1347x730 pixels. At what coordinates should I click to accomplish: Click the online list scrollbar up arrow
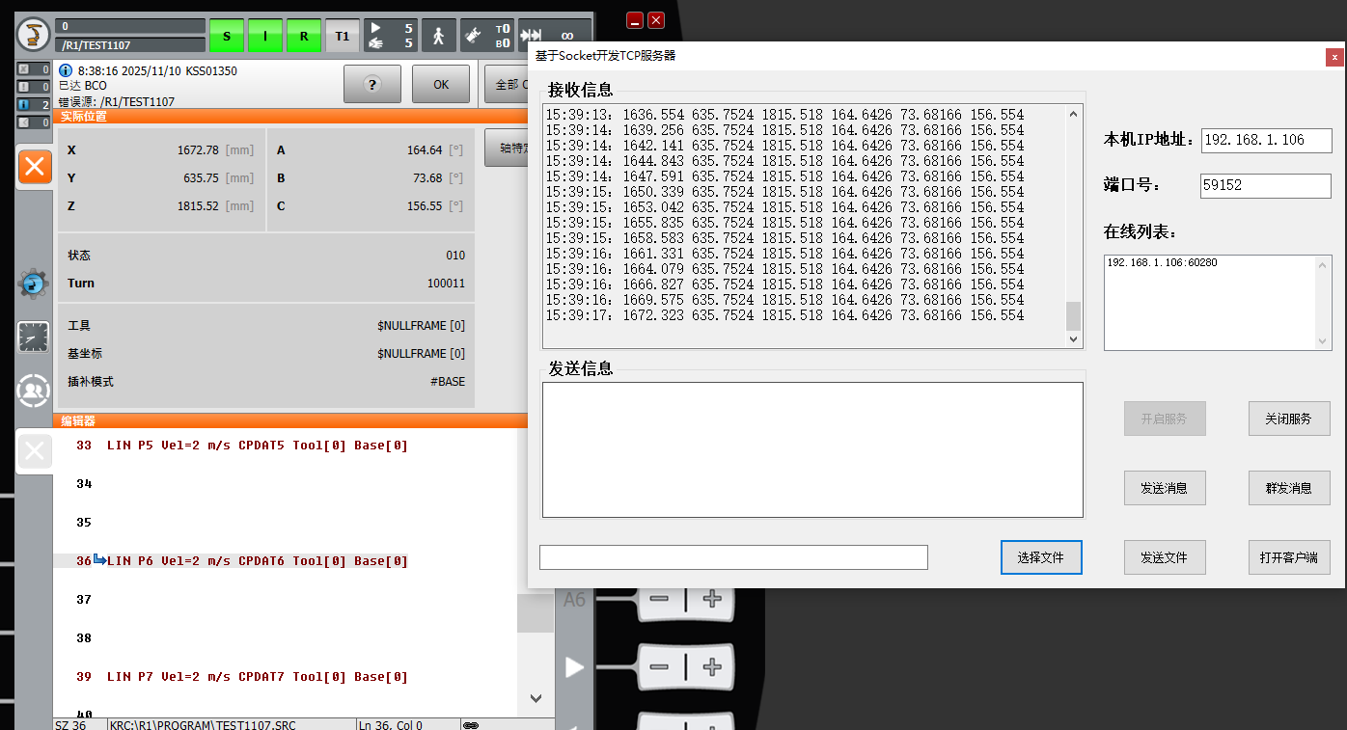(1323, 264)
